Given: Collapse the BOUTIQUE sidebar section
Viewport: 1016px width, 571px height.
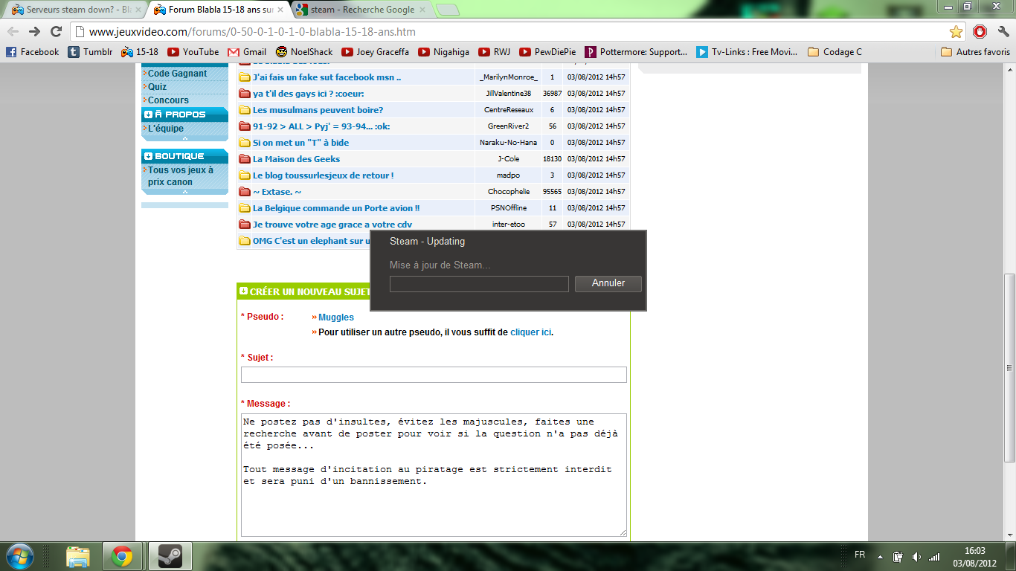Looking at the screenshot, I should tap(148, 156).
